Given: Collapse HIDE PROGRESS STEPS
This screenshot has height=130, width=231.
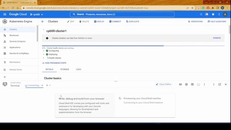Looking at the screenshot, I should [54, 63].
